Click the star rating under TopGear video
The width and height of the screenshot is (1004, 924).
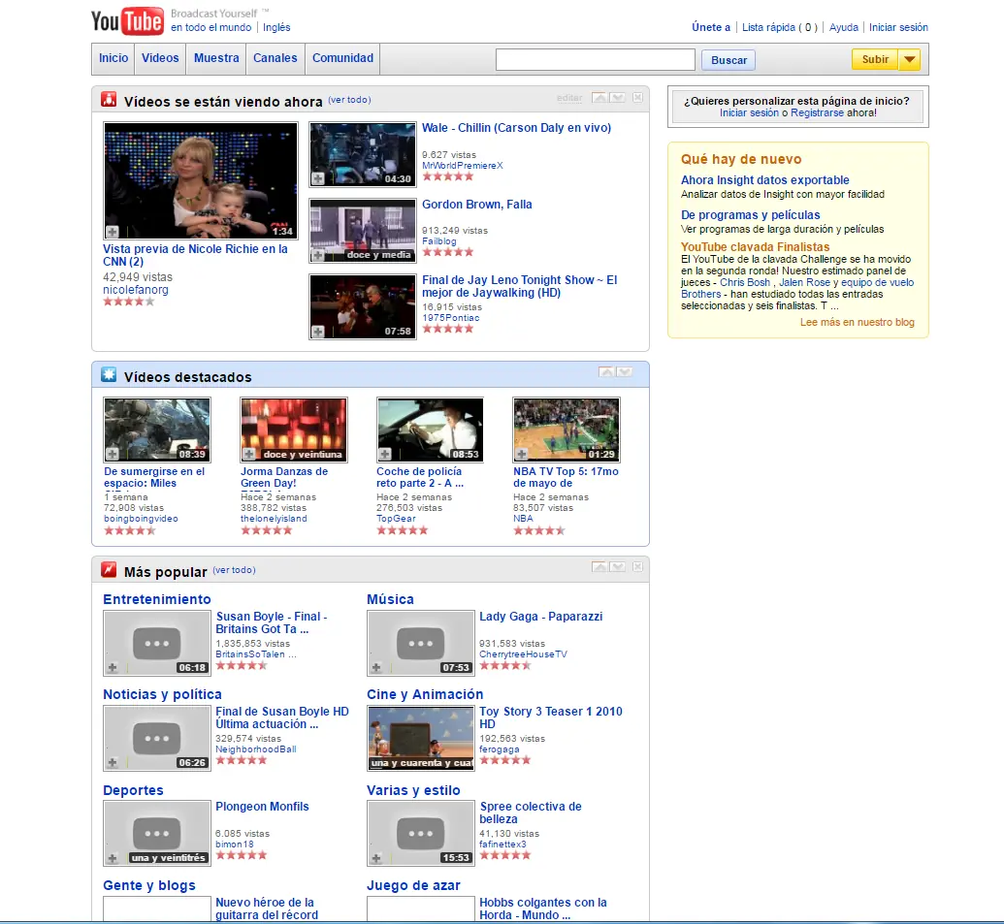tap(403, 529)
